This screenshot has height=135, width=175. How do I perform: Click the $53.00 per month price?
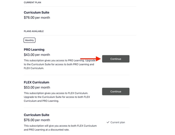37,87
